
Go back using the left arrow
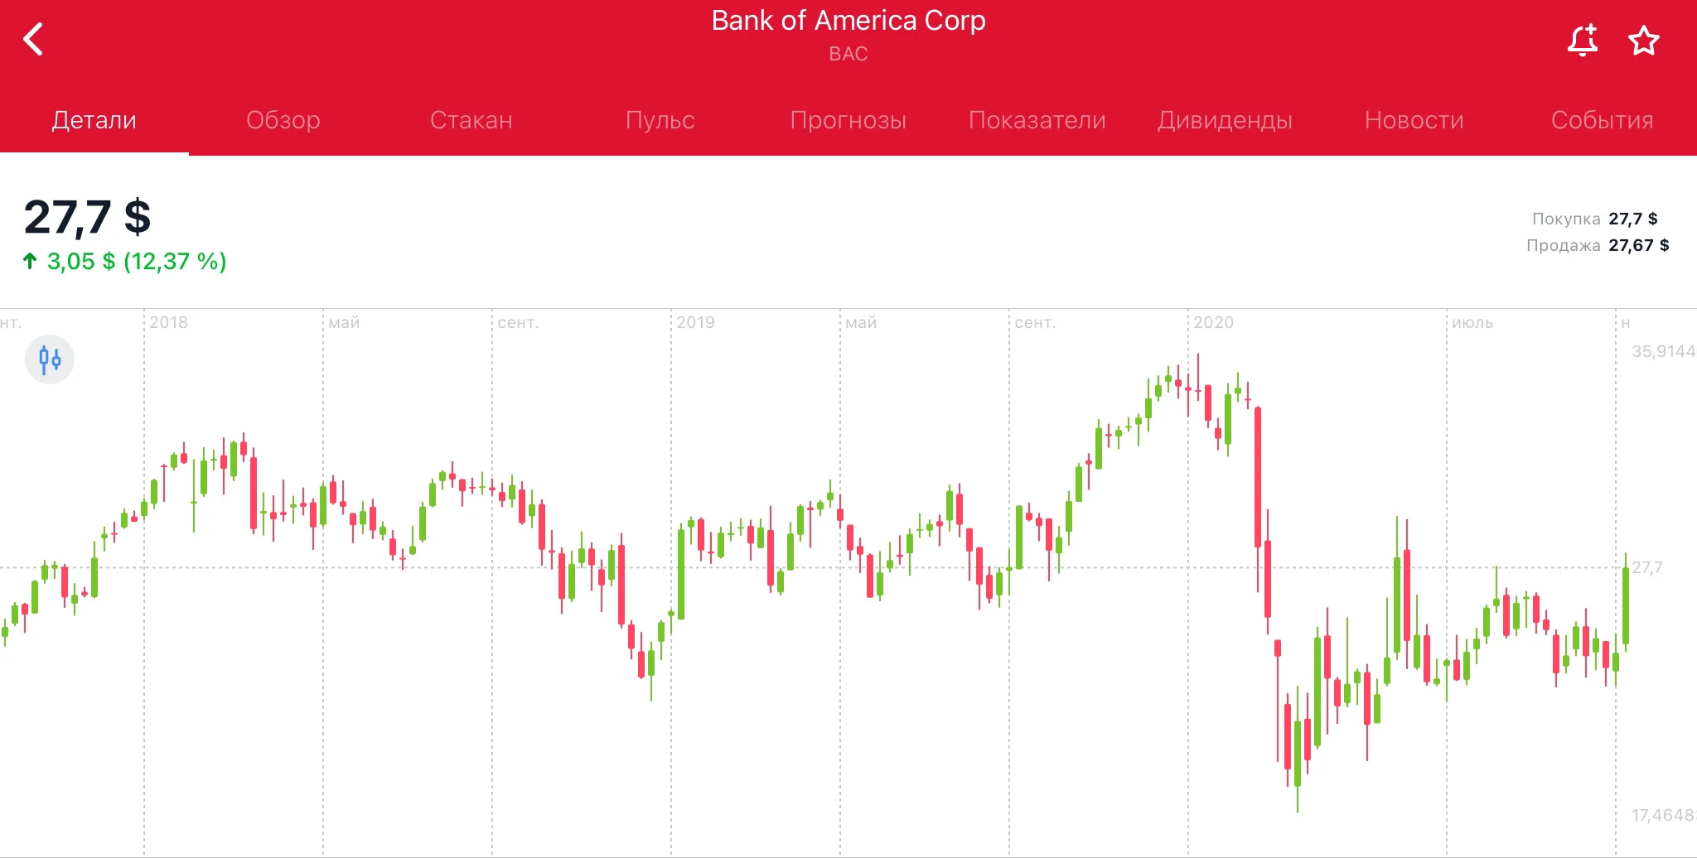(x=33, y=39)
